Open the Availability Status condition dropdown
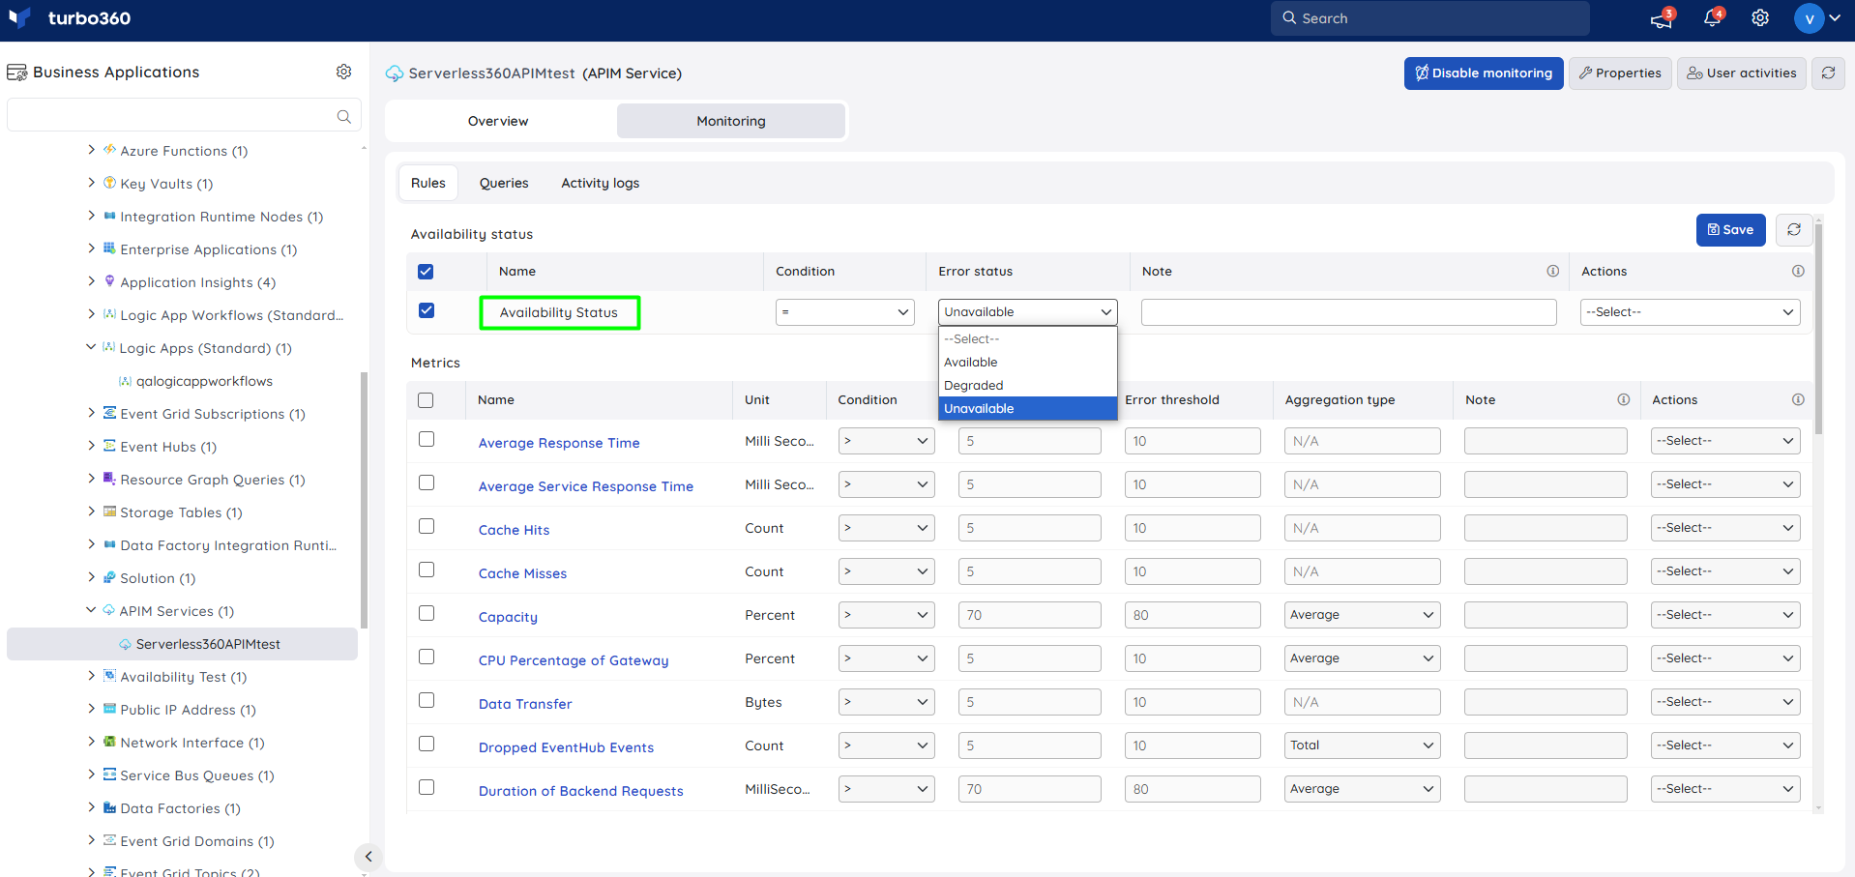 tap(845, 312)
